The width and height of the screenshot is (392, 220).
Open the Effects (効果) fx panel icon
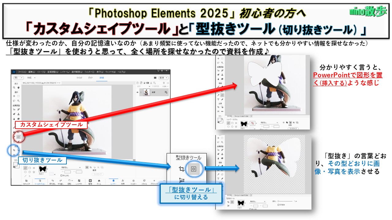pyautogui.click(x=123, y=182)
